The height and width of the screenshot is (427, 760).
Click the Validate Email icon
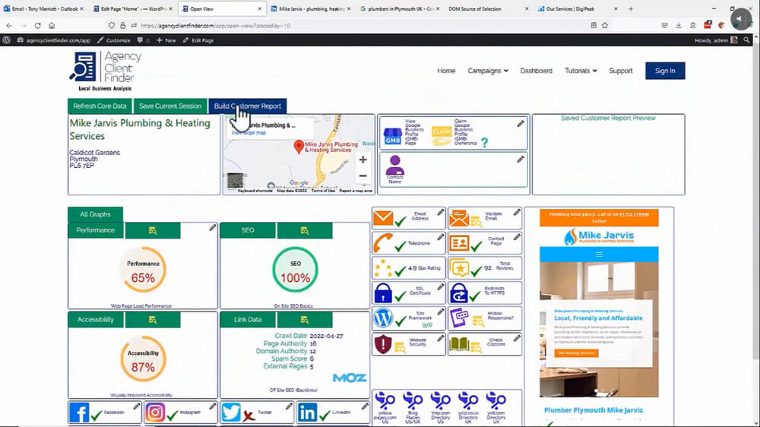460,218
